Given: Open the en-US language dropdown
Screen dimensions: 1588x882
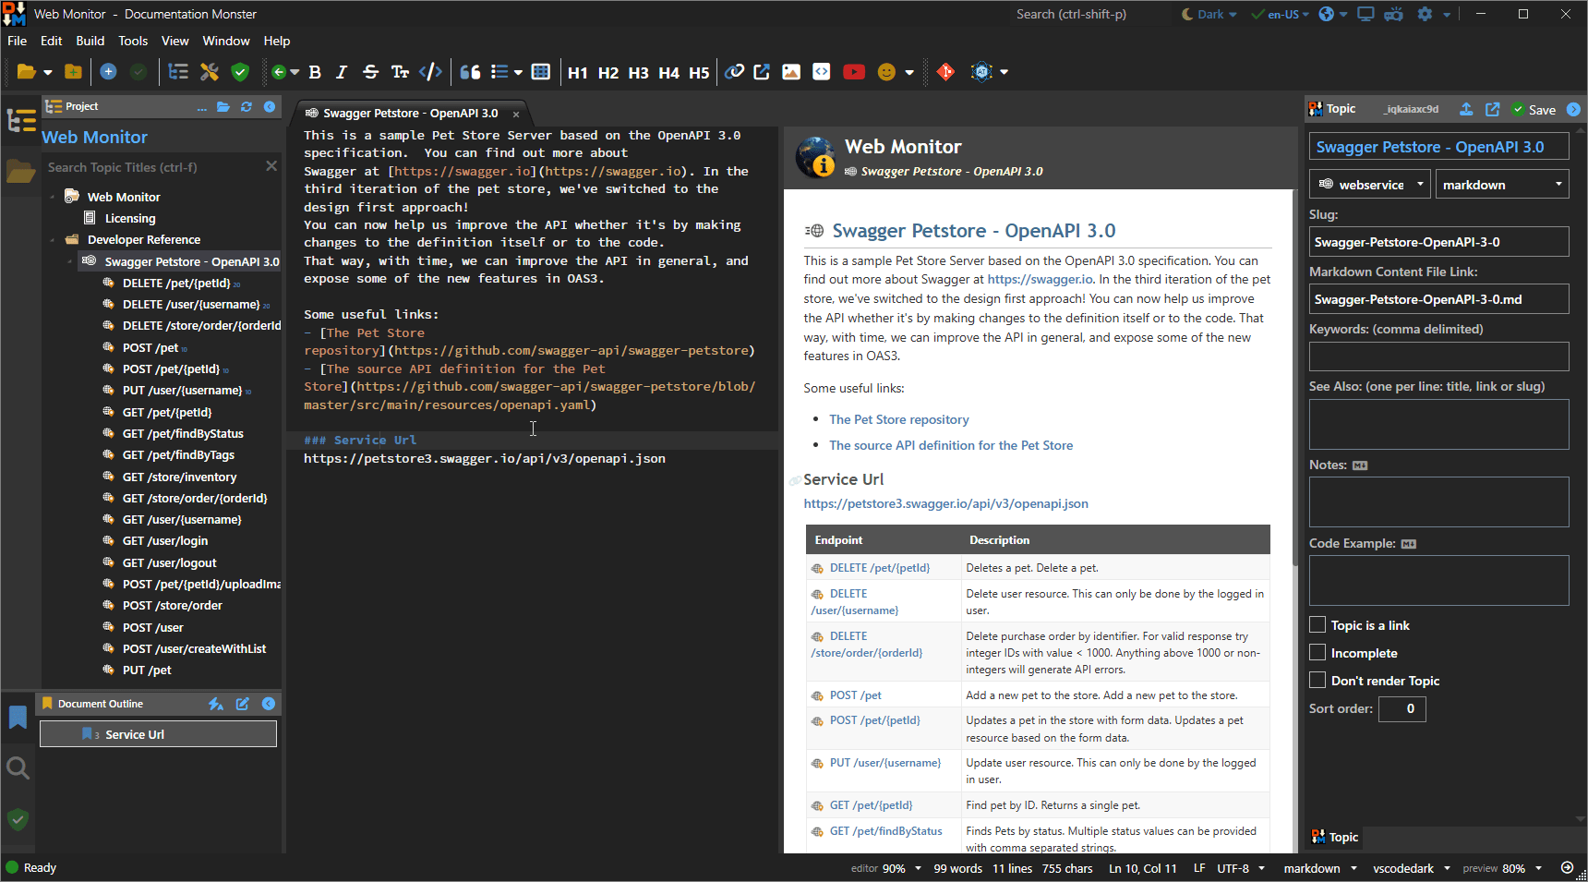Looking at the screenshot, I should coord(1281,14).
